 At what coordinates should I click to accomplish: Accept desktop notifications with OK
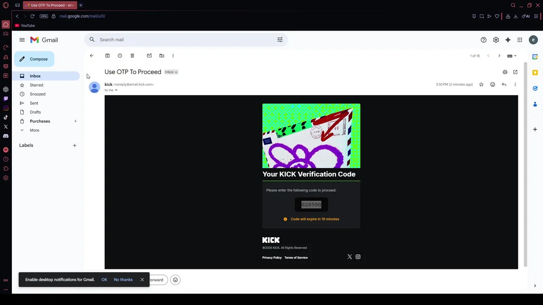[104, 280]
